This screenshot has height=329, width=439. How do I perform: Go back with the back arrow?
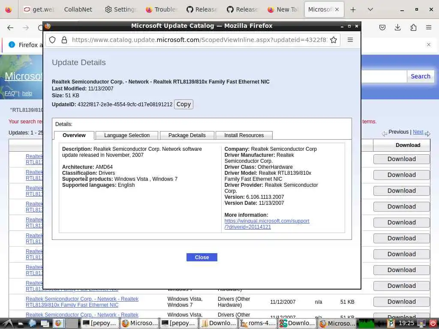(x=10, y=27)
